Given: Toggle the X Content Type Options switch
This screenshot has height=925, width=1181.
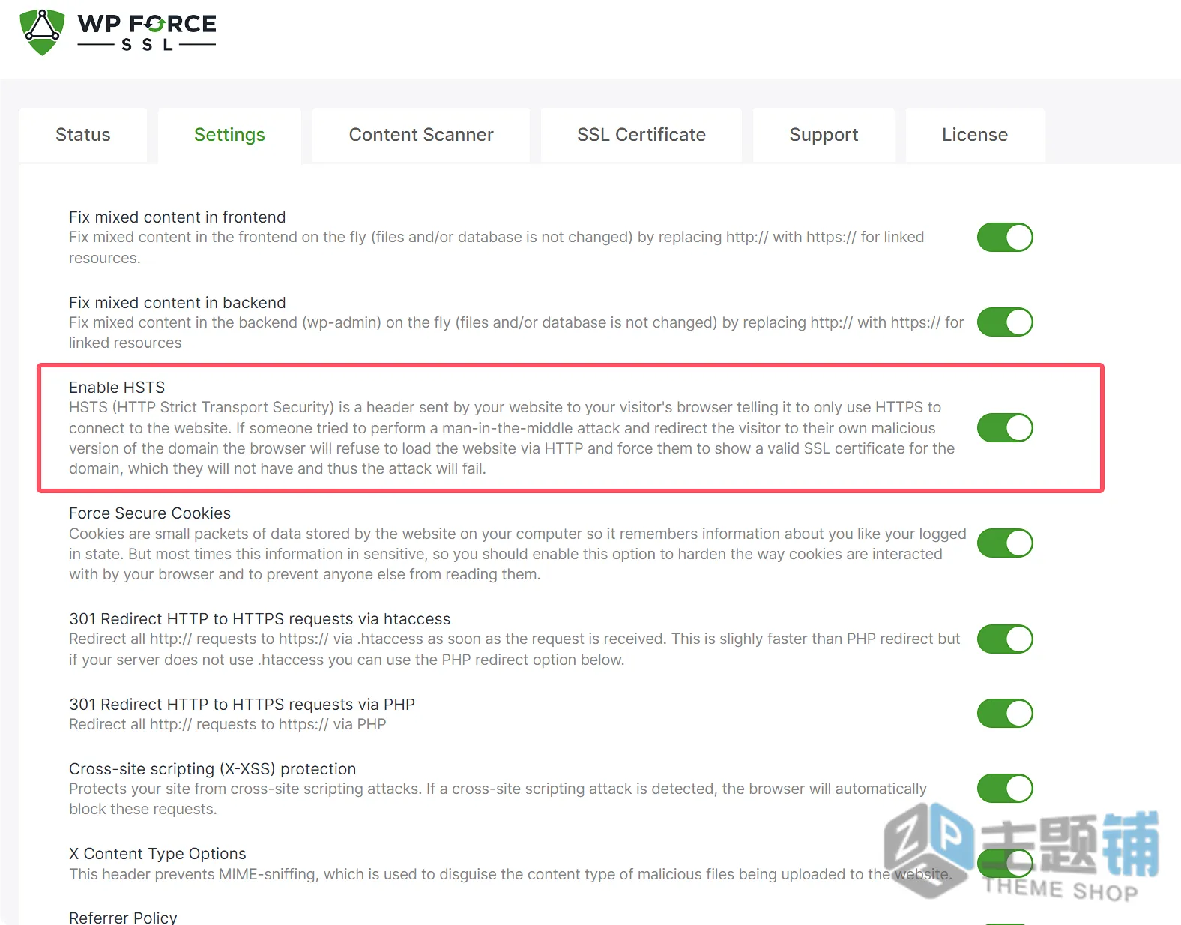Looking at the screenshot, I should pyautogui.click(x=1005, y=864).
